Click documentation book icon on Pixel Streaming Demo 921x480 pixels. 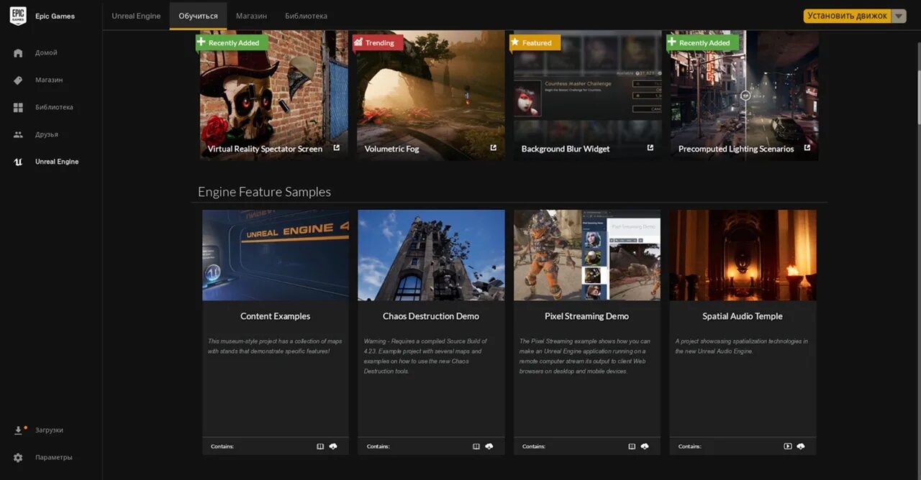632,446
